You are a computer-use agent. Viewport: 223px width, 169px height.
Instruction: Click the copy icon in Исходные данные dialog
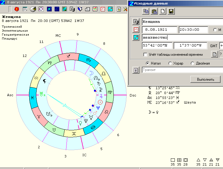pyautogui.click(x=146, y=12)
